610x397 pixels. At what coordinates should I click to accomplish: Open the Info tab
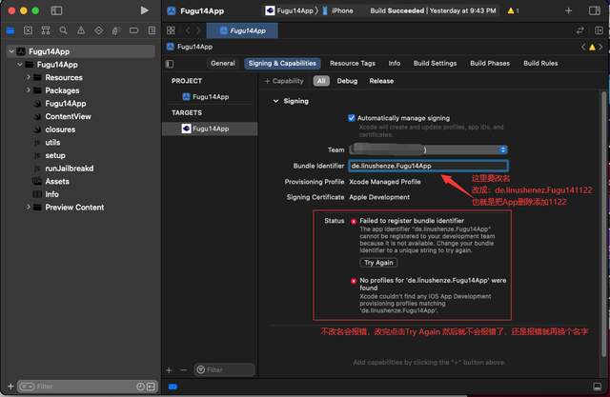(394, 64)
